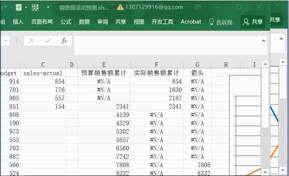The image size is (289, 176).
Task: Click the vertical scrollbar up arrow
Action: 265,64
